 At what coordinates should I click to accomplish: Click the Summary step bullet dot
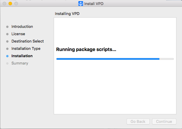7,63
